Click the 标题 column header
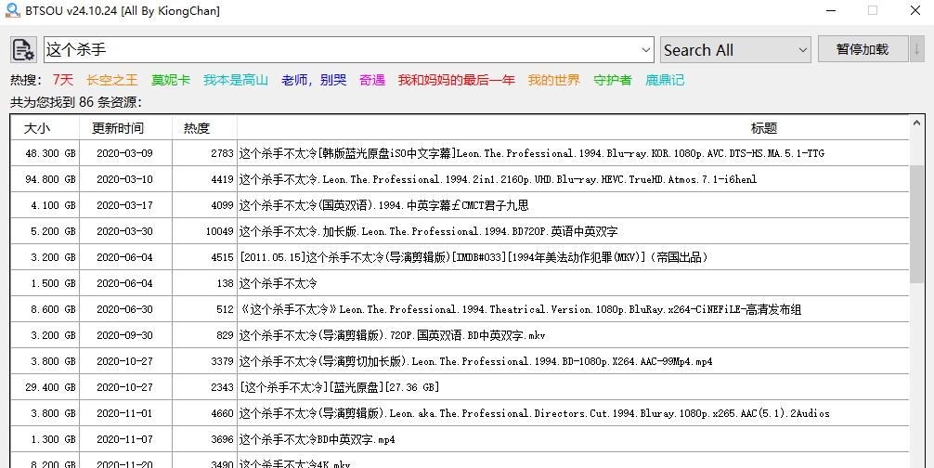The height and width of the screenshot is (468, 934). 763,128
